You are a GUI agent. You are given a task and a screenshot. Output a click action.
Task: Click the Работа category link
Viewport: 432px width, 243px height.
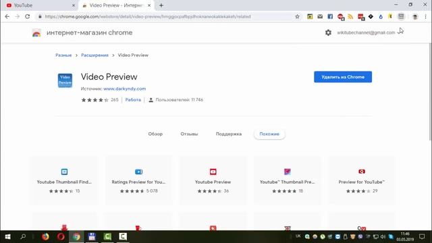(133, 100)
